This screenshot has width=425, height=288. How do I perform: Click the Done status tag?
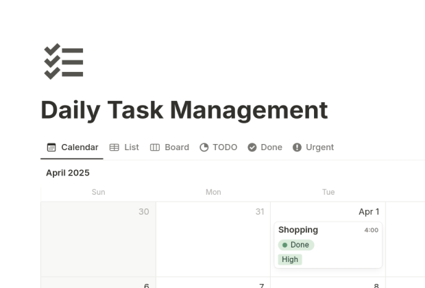tap(296, 245)
